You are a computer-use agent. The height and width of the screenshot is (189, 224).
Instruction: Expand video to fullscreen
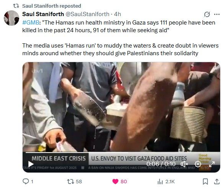[212, 164]
